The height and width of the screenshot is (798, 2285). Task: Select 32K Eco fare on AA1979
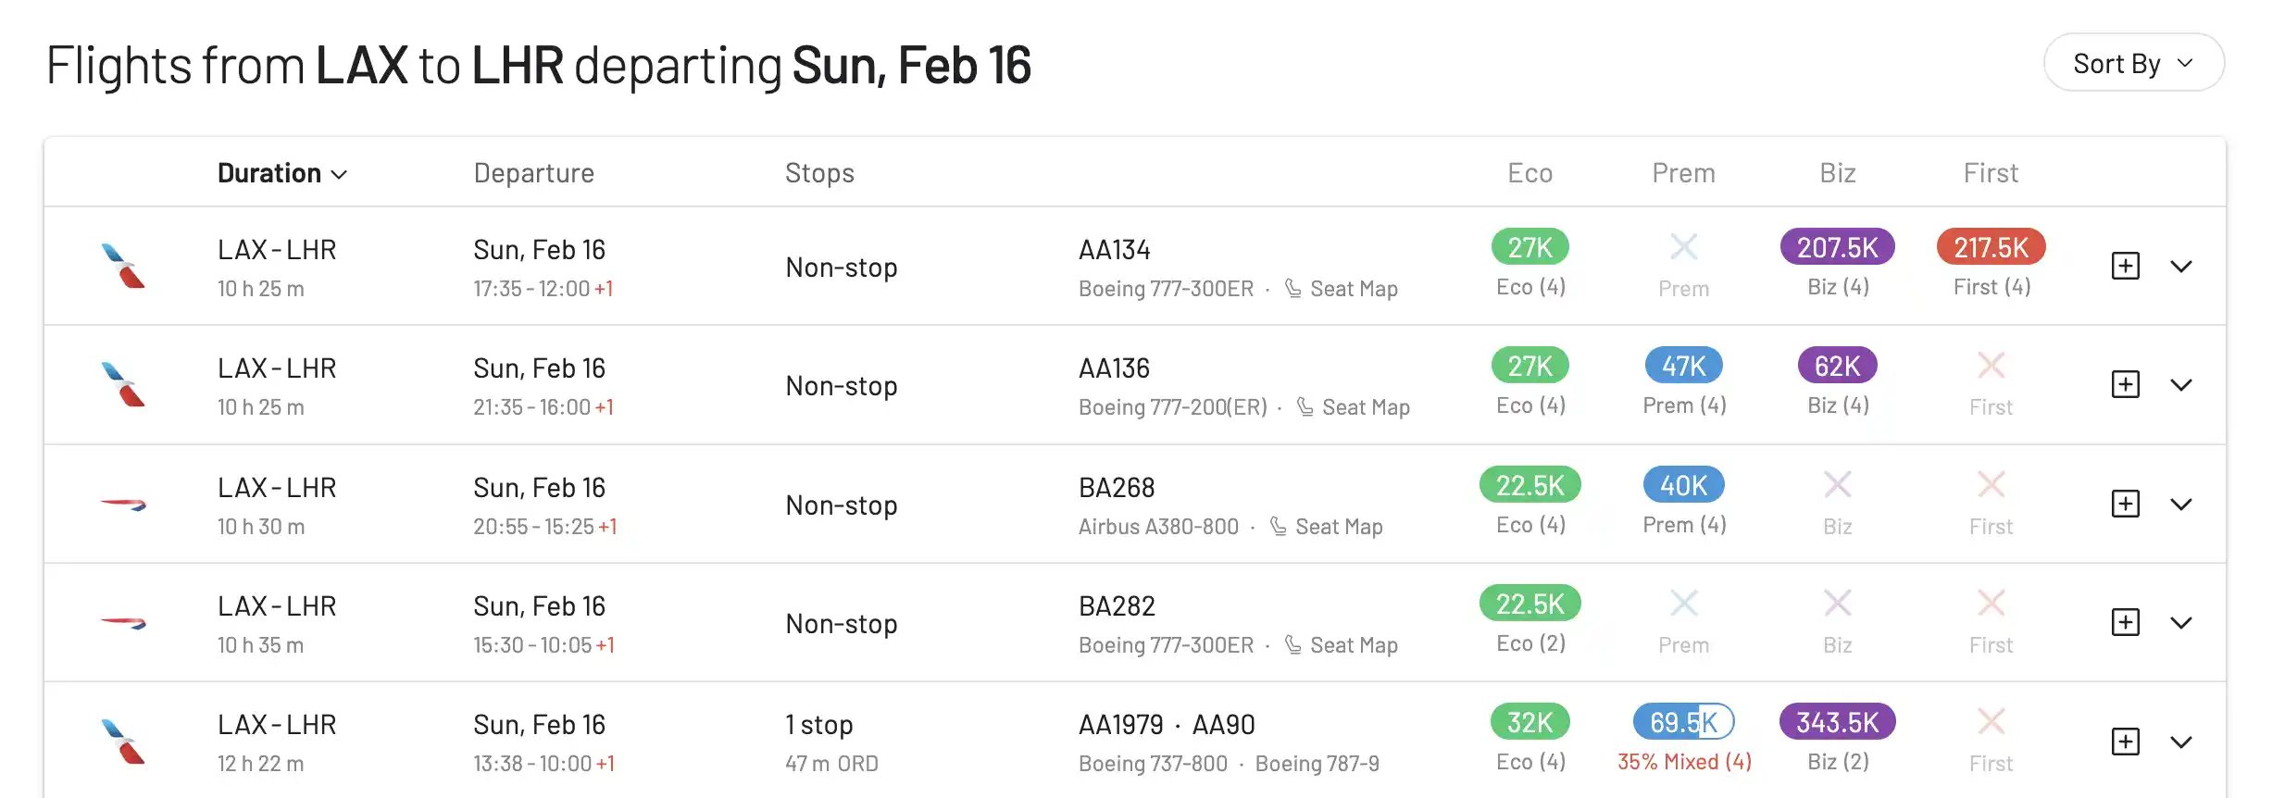click(1530, 722)
